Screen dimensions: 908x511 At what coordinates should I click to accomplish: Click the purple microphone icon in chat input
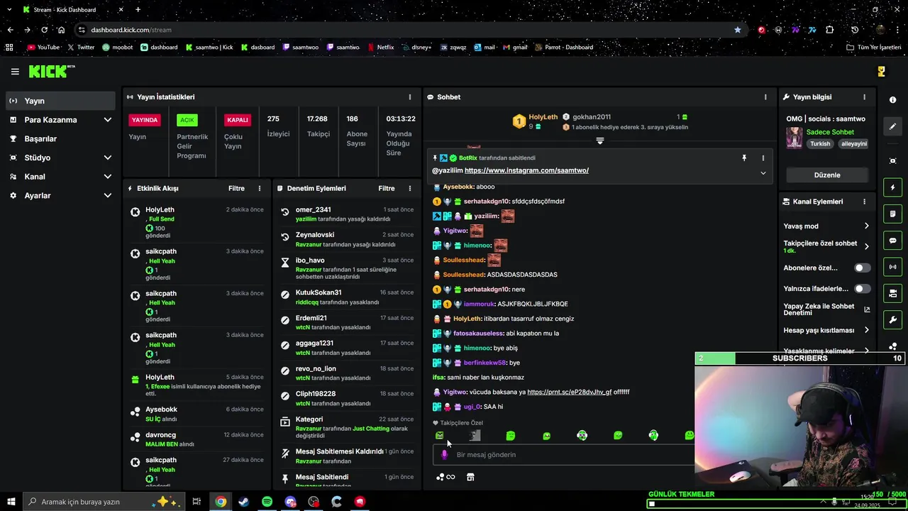(445, 455)
